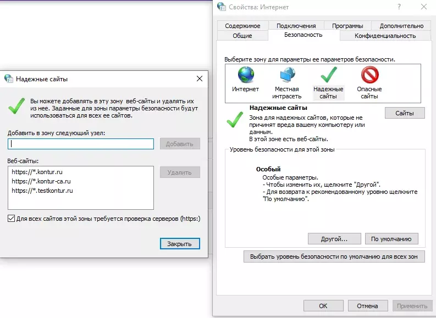This screenshot has height=318, width=436.
Task: Select https://*.kontur-ca.ru in the websites list
Action: [x=41, y=181]
